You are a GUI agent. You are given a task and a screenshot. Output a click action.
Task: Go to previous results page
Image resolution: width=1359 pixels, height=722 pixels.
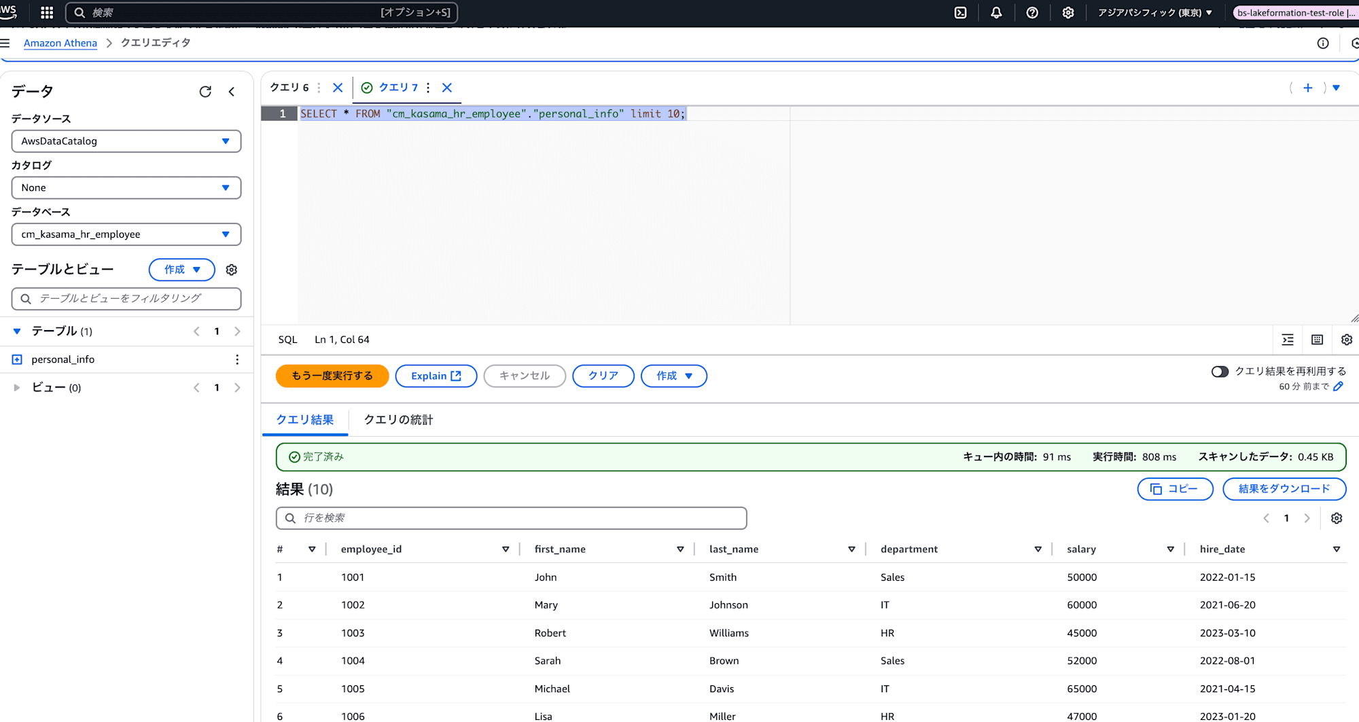(1266, 518)
